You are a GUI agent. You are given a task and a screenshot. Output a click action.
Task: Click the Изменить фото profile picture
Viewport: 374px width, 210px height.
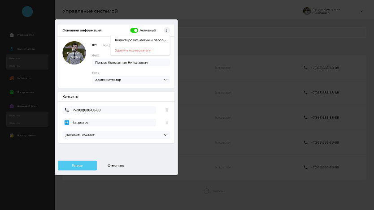coord(74,53)
